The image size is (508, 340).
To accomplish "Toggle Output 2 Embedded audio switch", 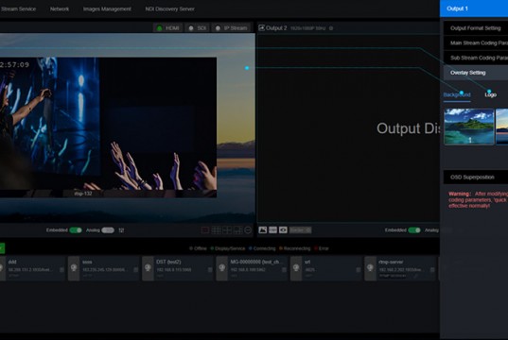I will click(x=414, y=230).
